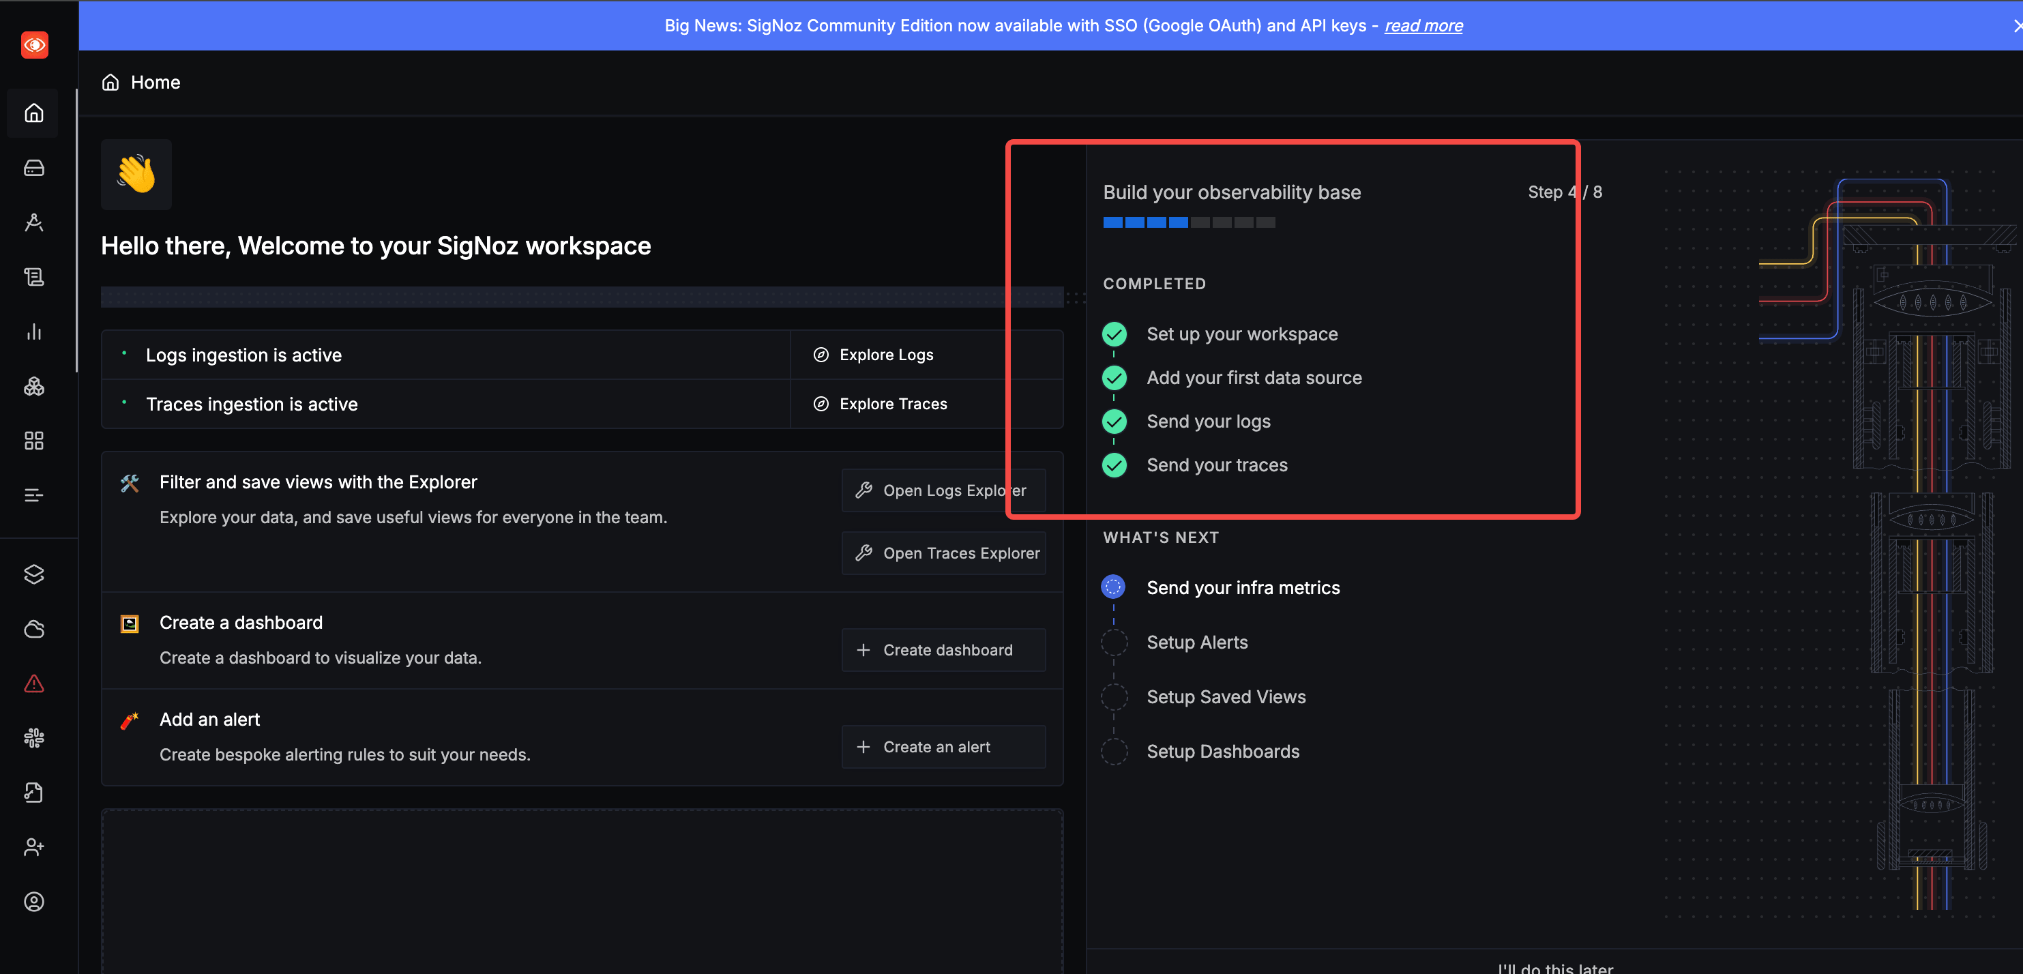Open Traces via the compass sidebar icon

pos(34,222)
